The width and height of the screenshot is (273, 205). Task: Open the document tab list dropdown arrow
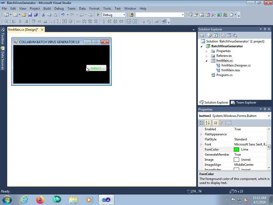point(194,30)
